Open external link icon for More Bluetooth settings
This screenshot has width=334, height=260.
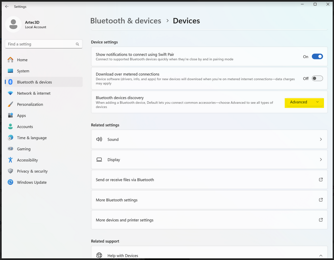[321, 200]
